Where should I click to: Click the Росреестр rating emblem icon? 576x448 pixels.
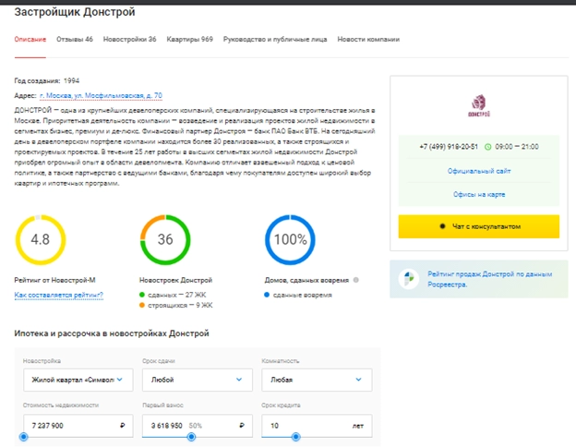(x=409, y=279)
